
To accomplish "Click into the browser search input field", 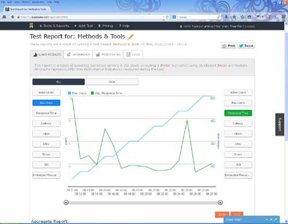I will (197, 17).
